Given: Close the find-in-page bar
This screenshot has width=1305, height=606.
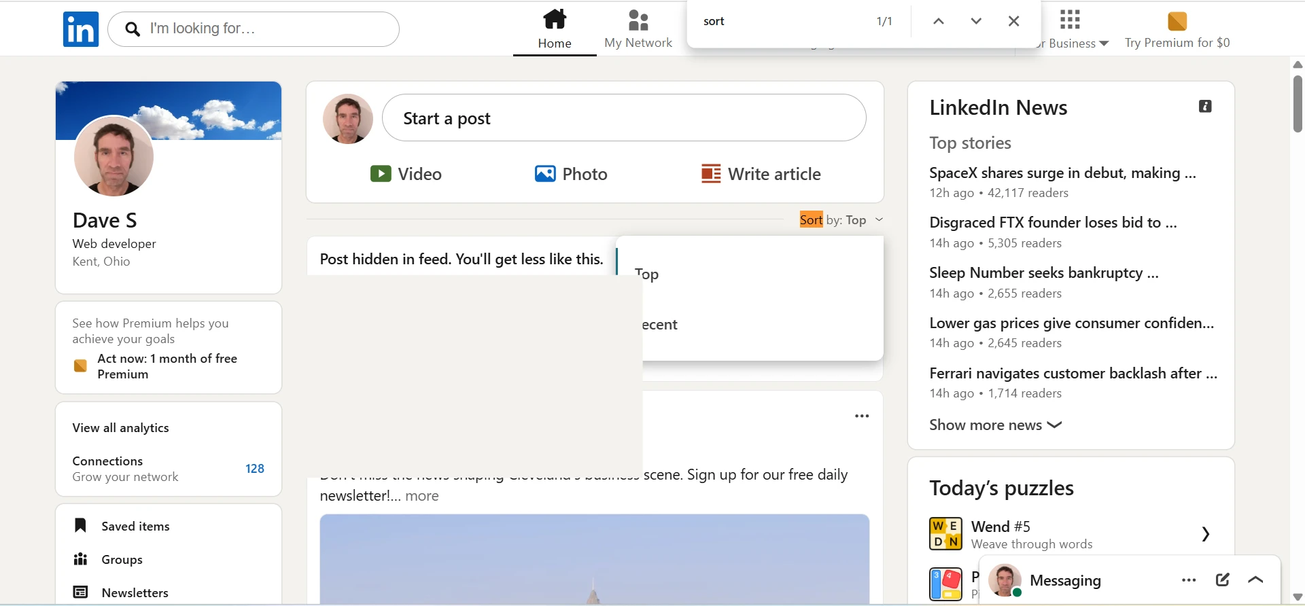Looking at the screenshot, I should pos(1013,21).
